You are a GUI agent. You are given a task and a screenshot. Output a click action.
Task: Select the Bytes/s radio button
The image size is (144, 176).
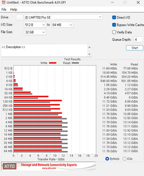(107, 159)
